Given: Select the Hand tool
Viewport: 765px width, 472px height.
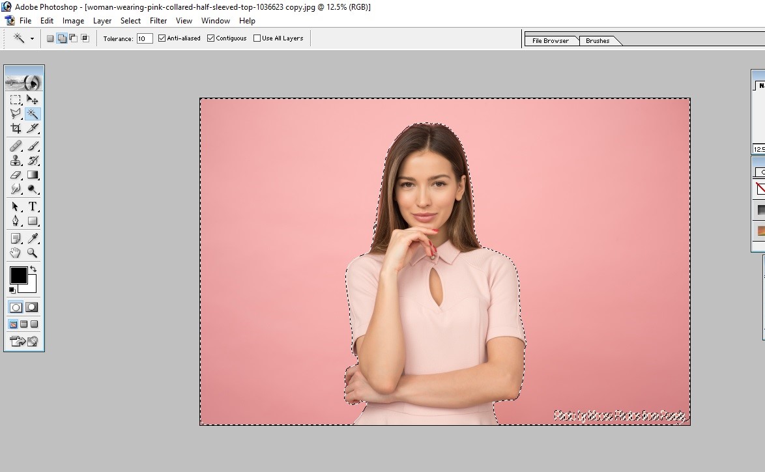Looking at the screenshot, I should tap(16, 253).
